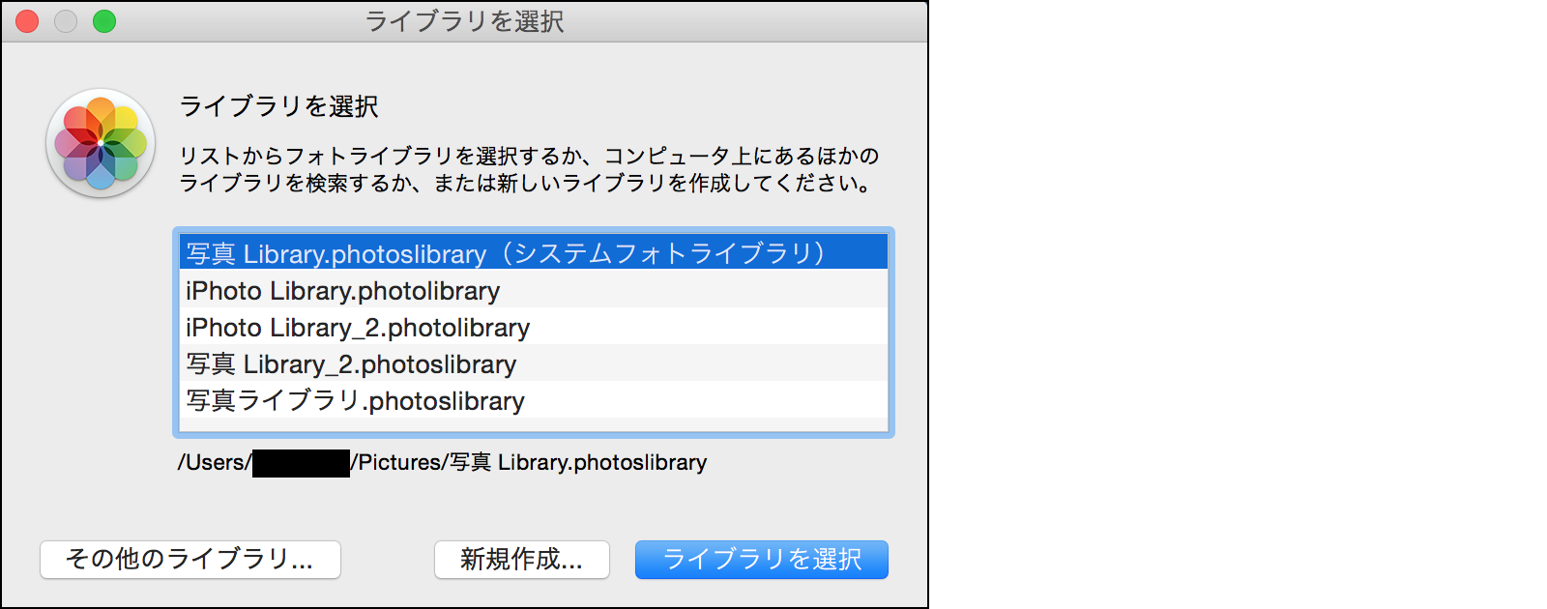Close the library chooser with the red button
The image size is (1547, 609).
27,21
